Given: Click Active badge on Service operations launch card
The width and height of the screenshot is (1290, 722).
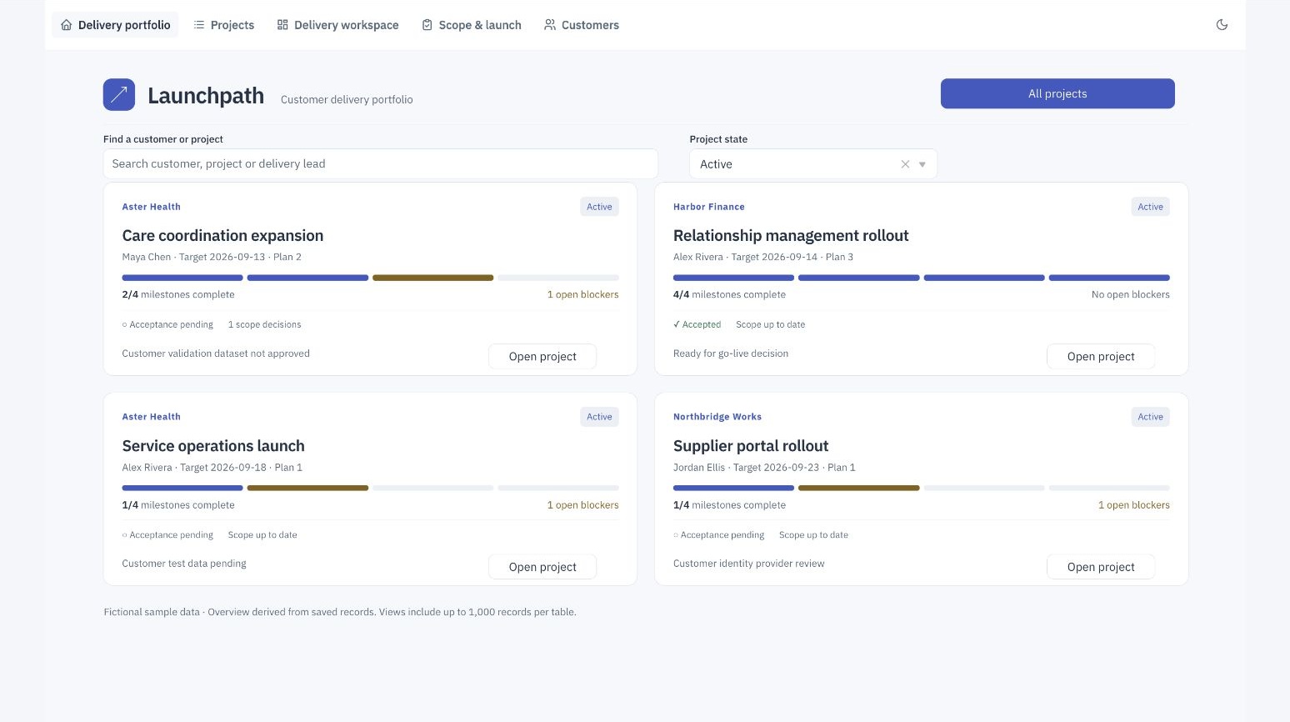Looking at the screenshot, I should 599,417.
